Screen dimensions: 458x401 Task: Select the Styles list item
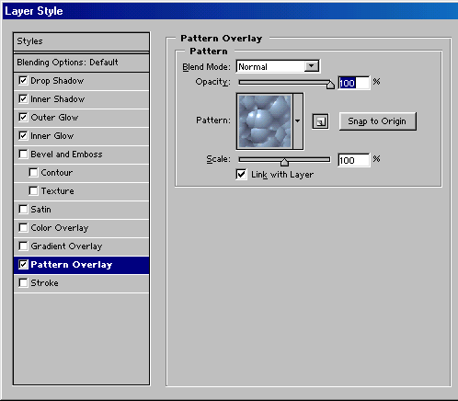[81, 41]
